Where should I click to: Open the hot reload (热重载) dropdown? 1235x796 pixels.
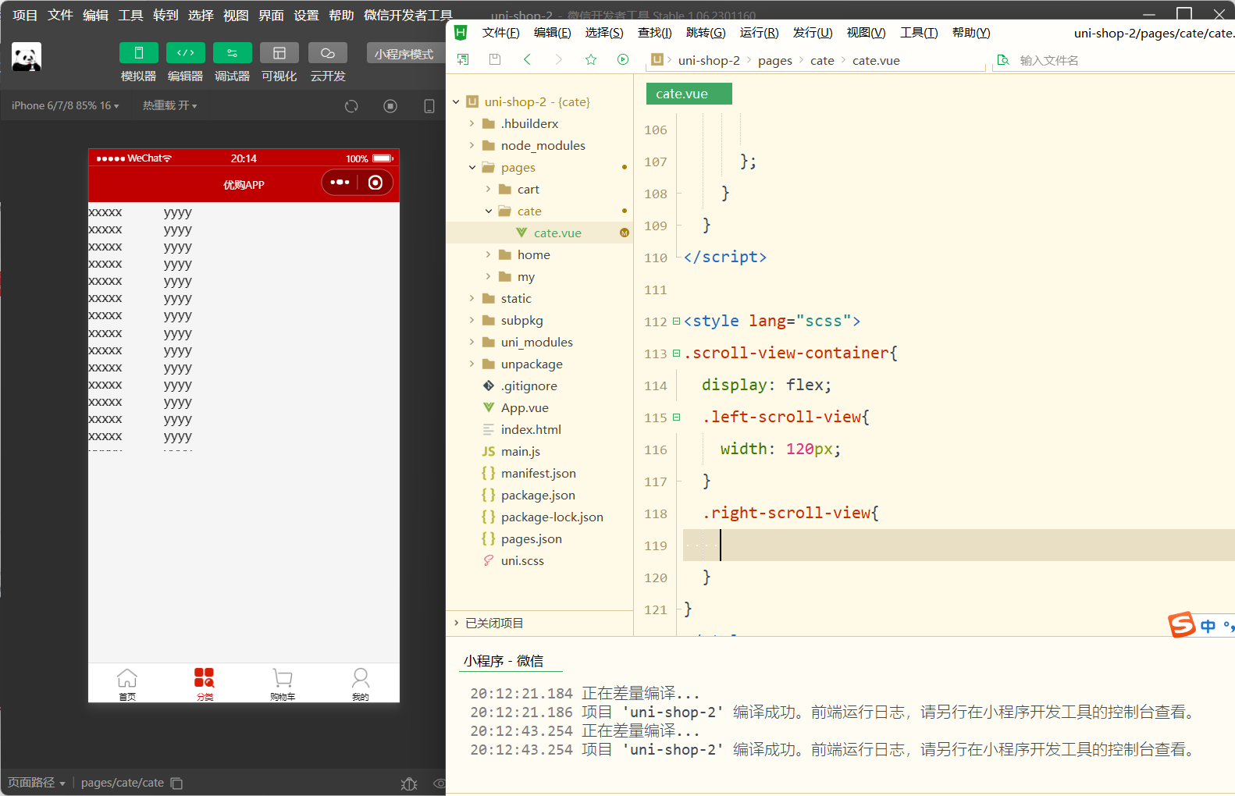(x=169, y=105)
